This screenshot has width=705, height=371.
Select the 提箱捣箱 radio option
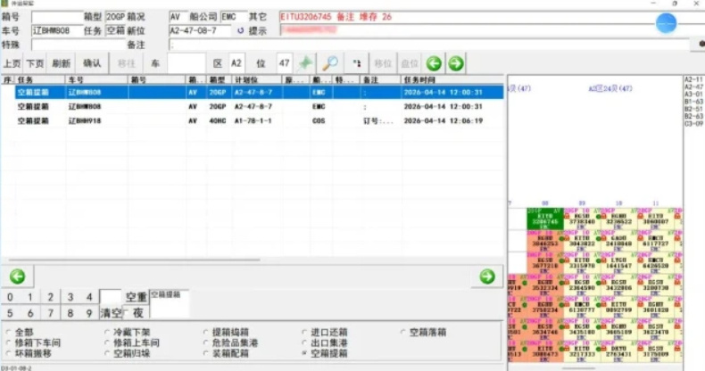(x=226, y=332)
